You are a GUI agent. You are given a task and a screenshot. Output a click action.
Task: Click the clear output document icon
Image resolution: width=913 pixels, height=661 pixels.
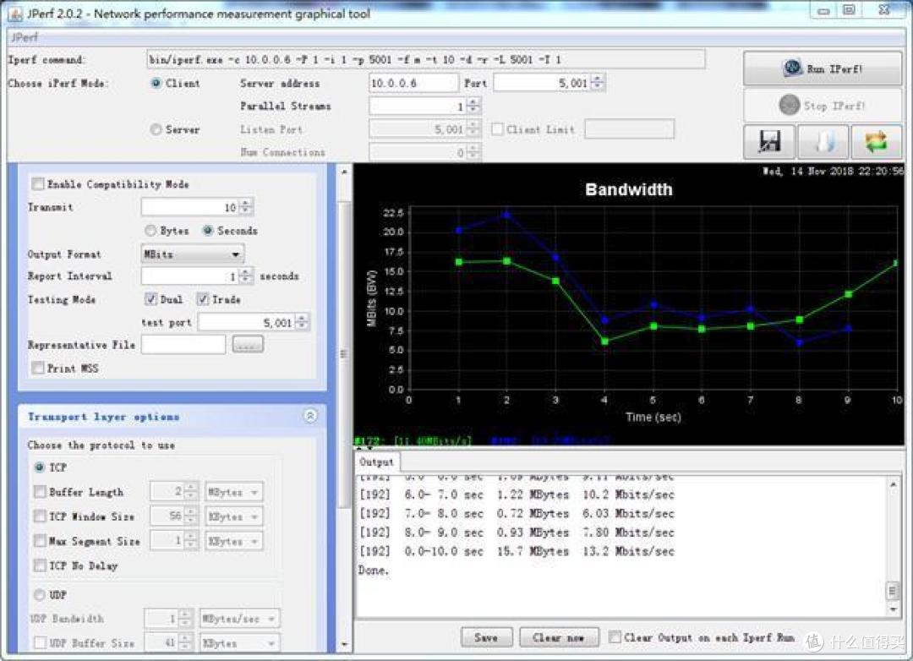click(823, 141)
